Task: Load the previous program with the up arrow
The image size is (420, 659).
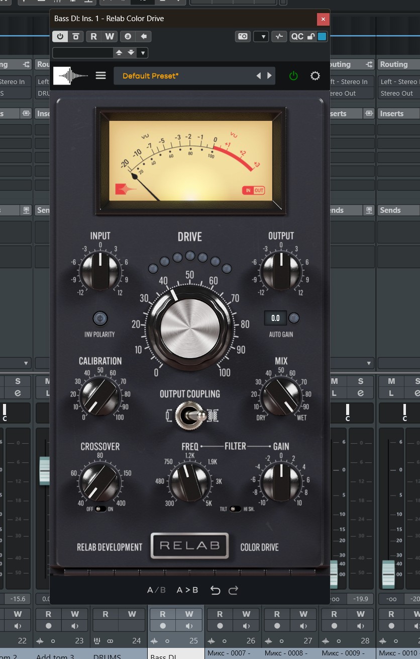Action: click(x=119, y=53)
